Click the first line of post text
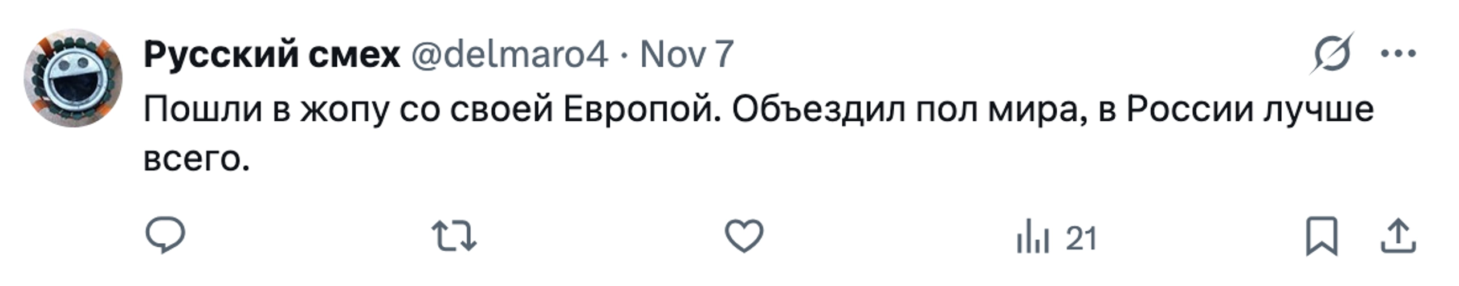1459x286 pixels. (758, 109)
